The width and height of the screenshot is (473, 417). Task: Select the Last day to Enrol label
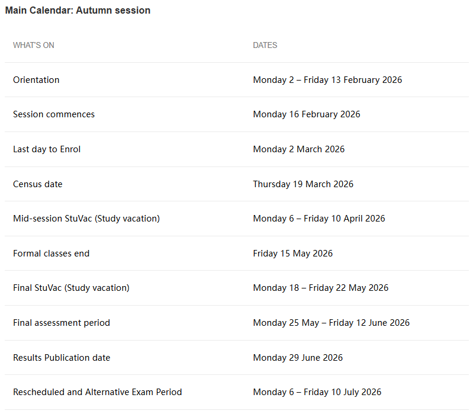pyautogui.click(x=47, y=149)
